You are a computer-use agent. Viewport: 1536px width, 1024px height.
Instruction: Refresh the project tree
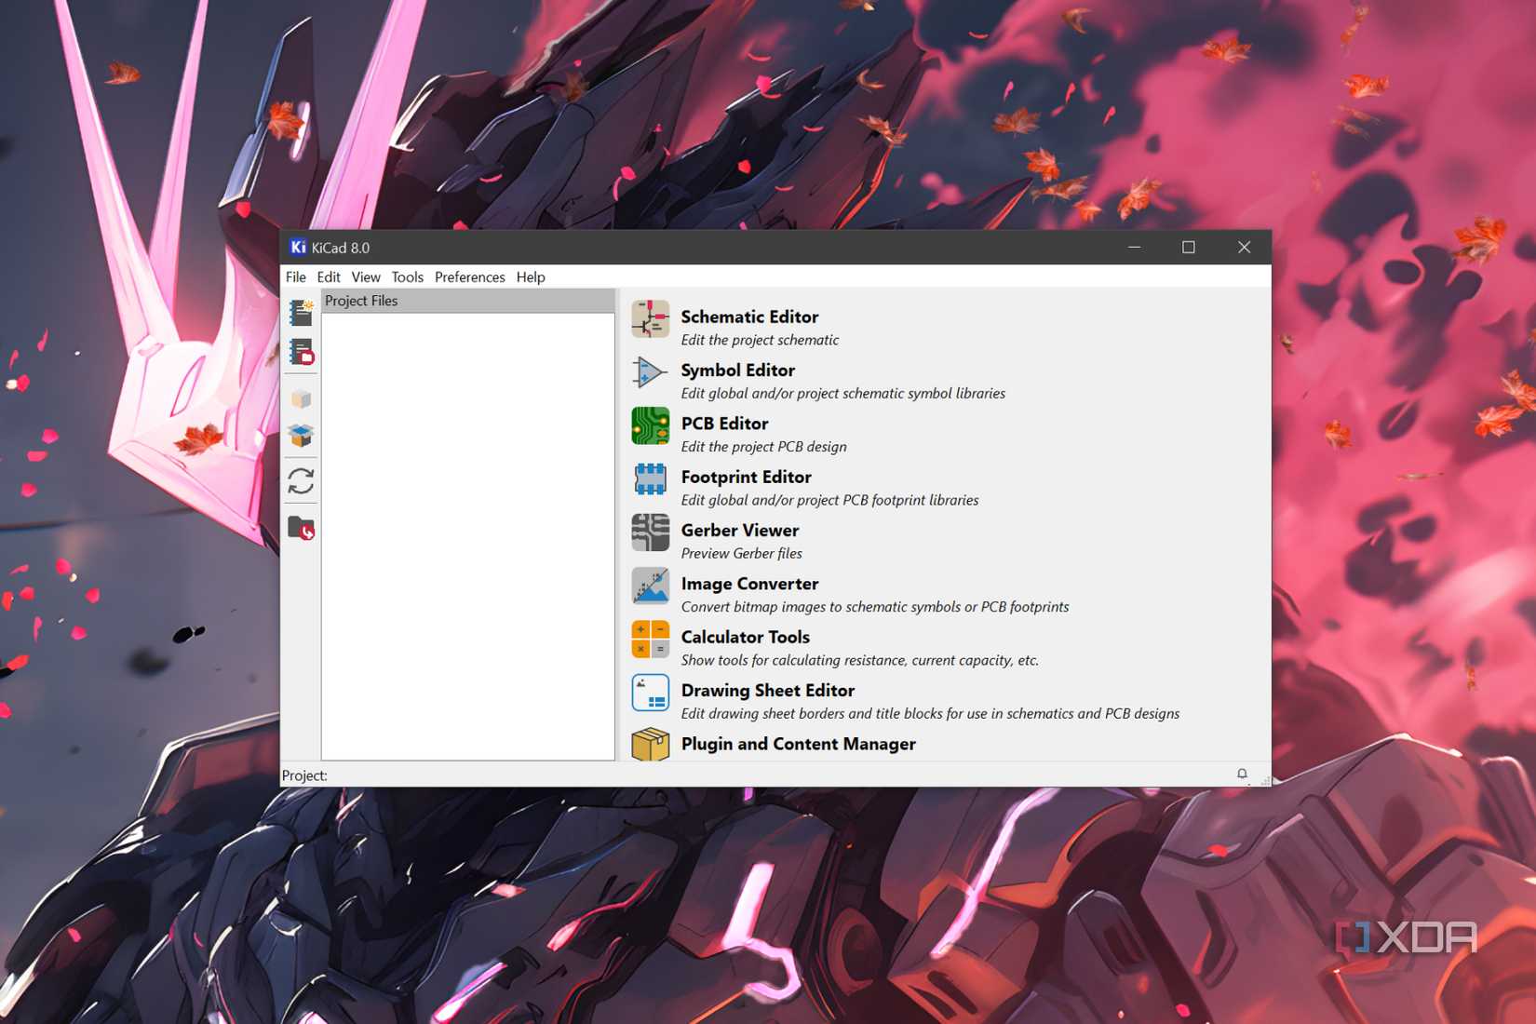click(301, 480)
